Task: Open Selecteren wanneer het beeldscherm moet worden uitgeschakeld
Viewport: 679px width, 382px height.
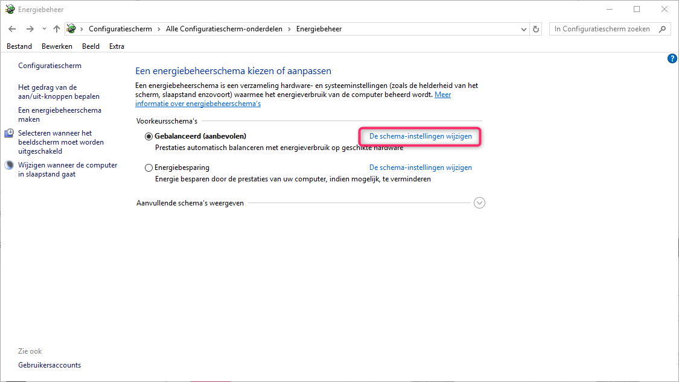Action: [x=61, y=142]
